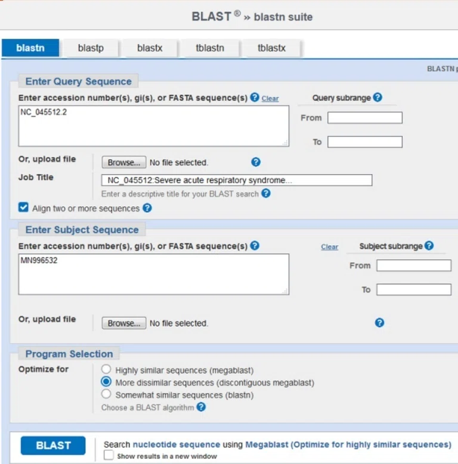This screenshot has width=458, height=464.
Task: Click the blue BLAST button
Action: [x=53, y=446]
